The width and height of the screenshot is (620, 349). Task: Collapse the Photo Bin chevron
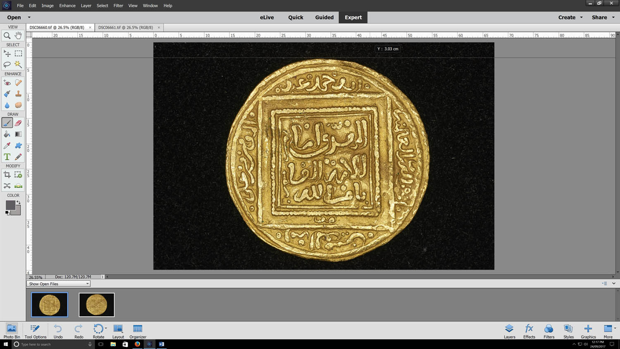click(x=614, y=283)
